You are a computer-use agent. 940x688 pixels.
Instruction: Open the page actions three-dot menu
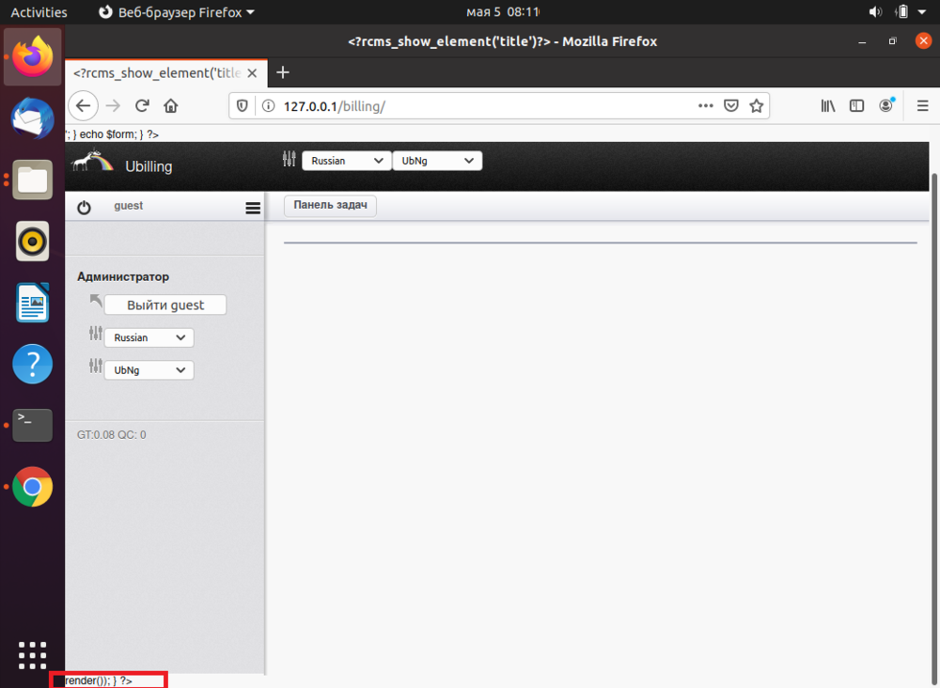705,106
